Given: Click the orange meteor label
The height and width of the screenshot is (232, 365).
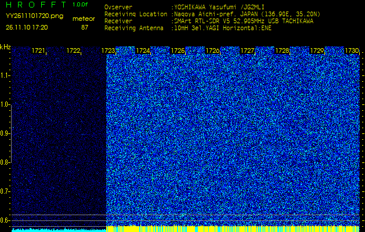Looking at the screenshot, I should pyautogui.click(x=84, y=19).
